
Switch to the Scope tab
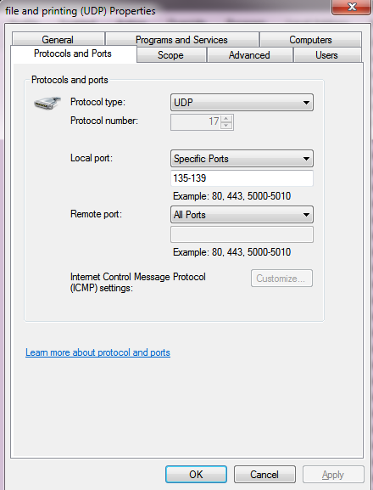170,55
